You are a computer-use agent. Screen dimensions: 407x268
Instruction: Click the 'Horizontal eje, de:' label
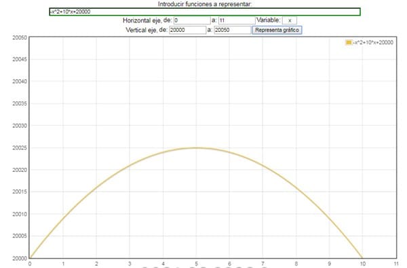[147, 20]
